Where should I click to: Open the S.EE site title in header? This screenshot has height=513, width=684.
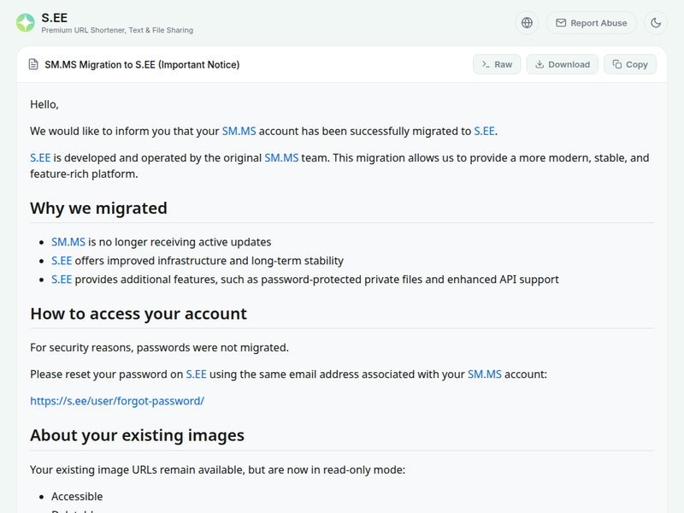coord(55,18)
